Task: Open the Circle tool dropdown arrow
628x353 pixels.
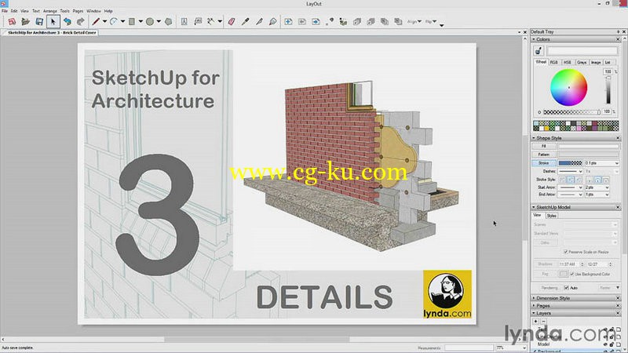Action: coord(159,22)
